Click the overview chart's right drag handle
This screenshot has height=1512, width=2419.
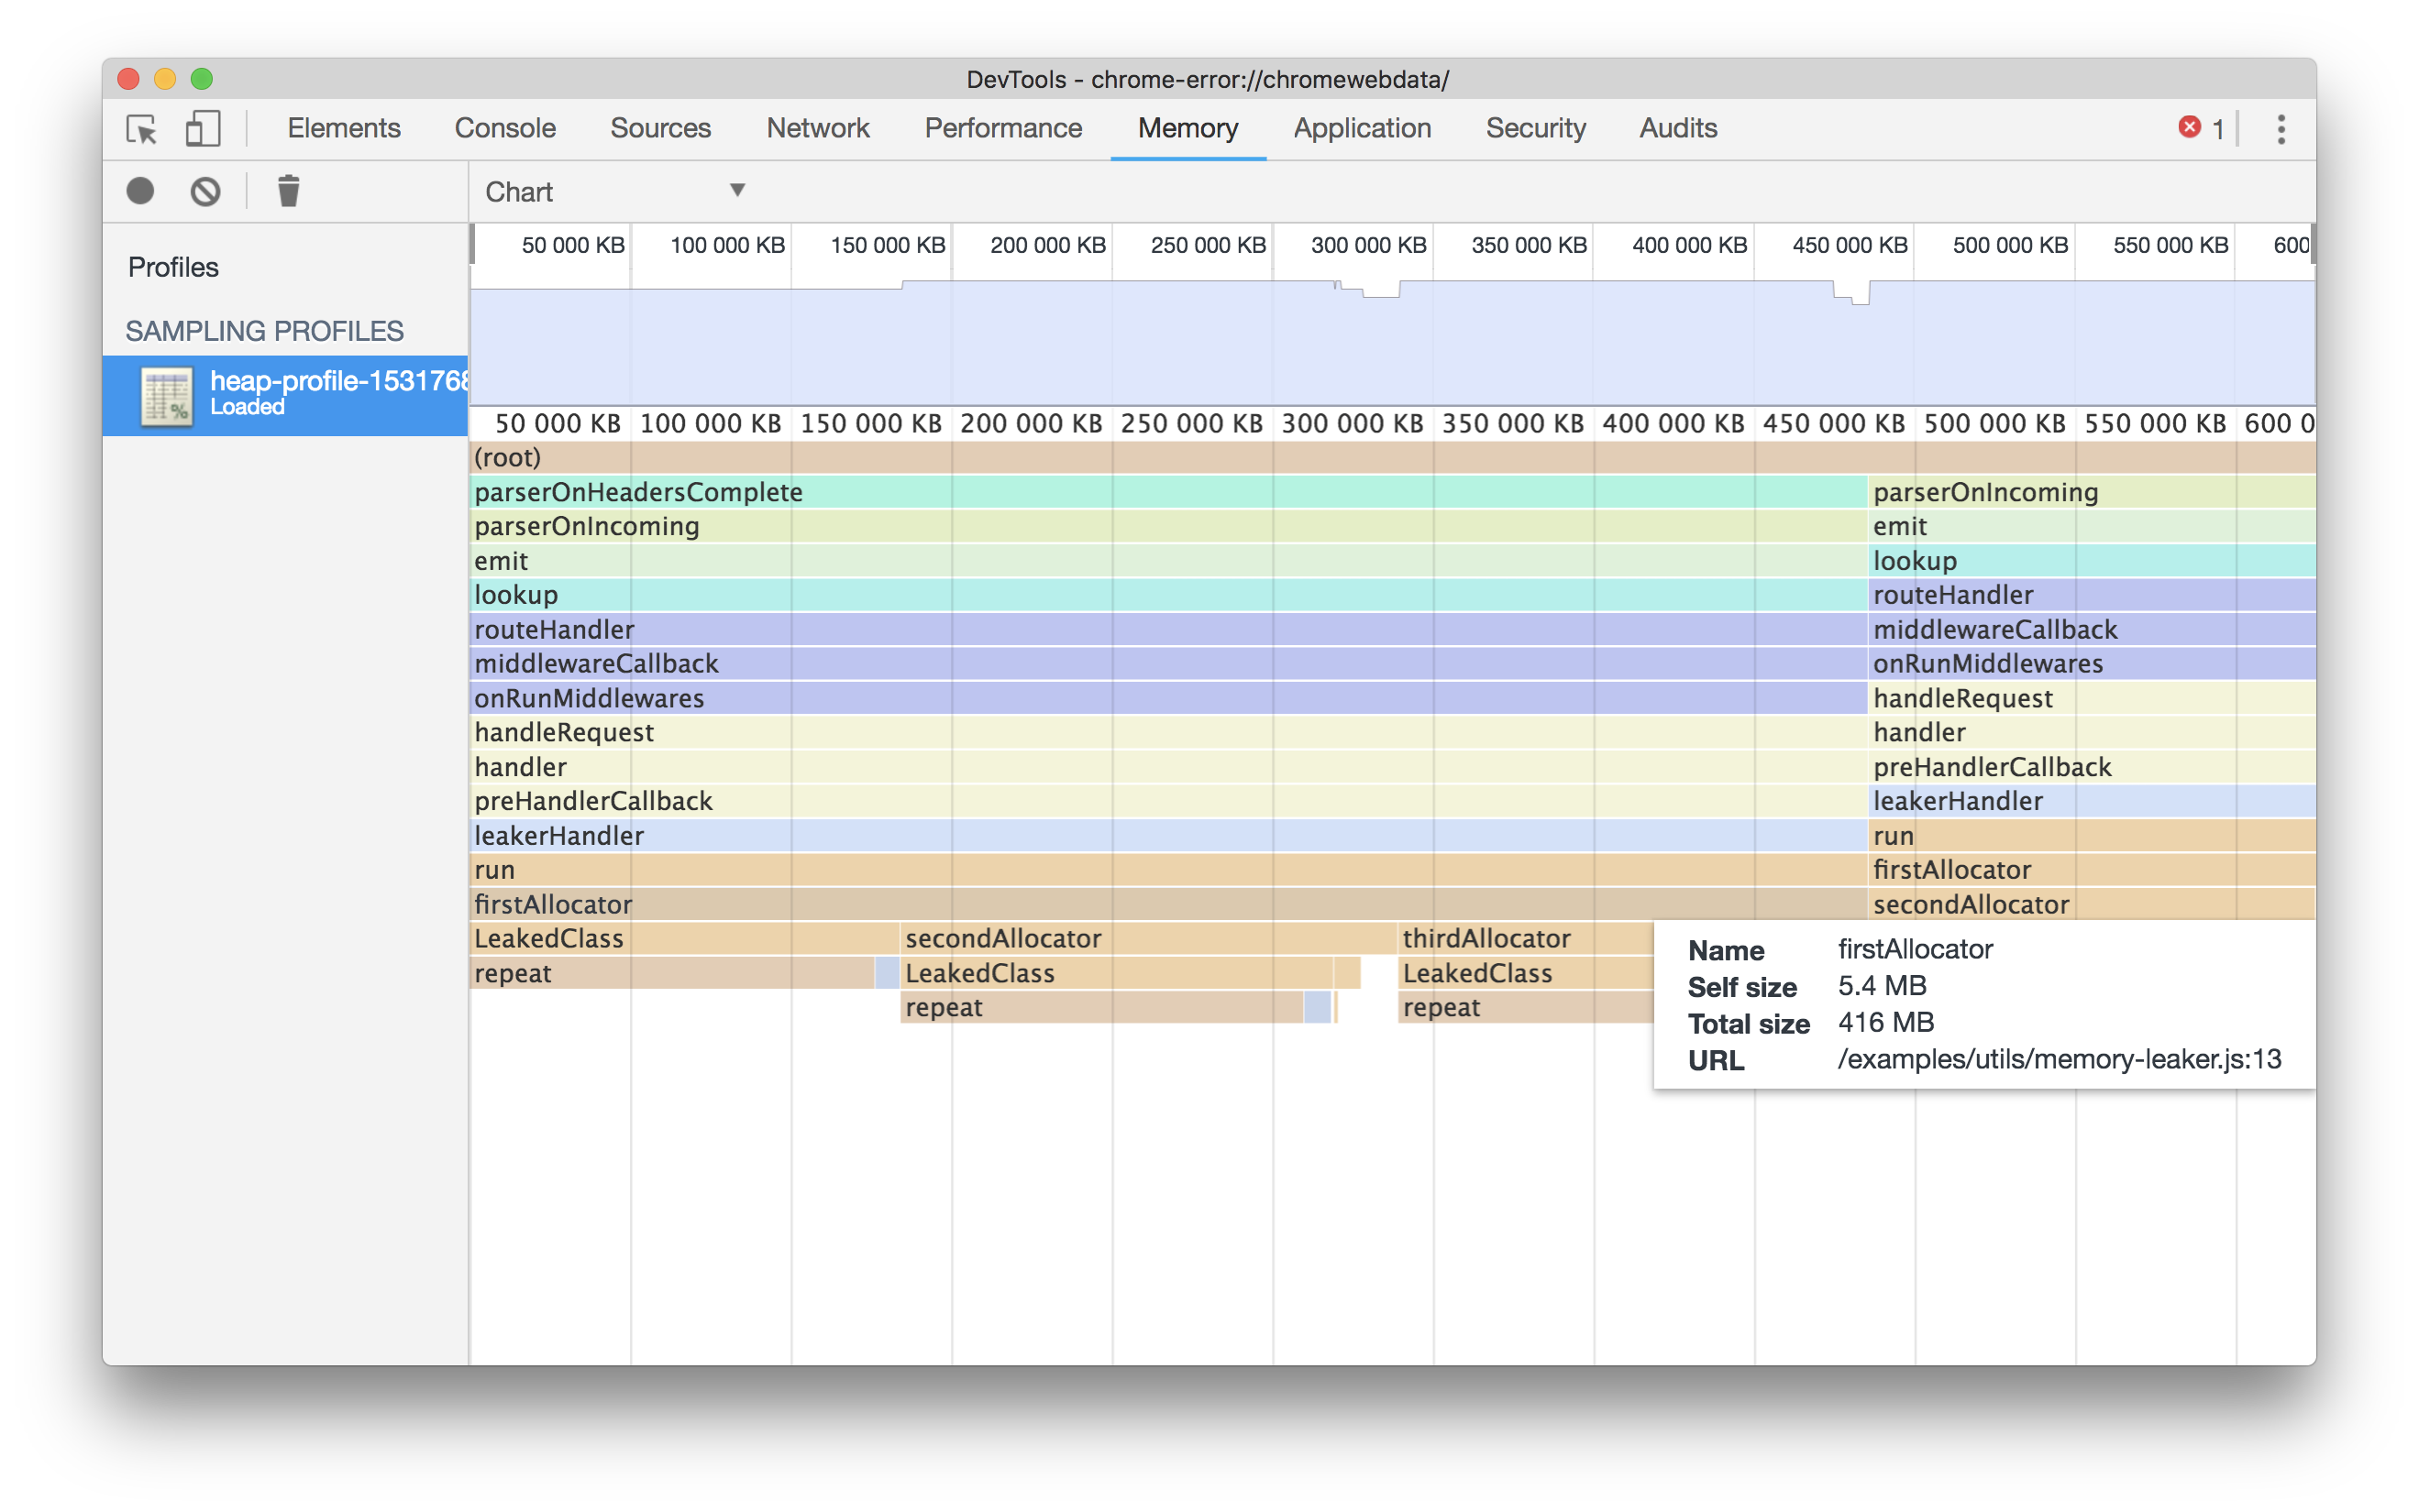click(x=2312, y=244)
